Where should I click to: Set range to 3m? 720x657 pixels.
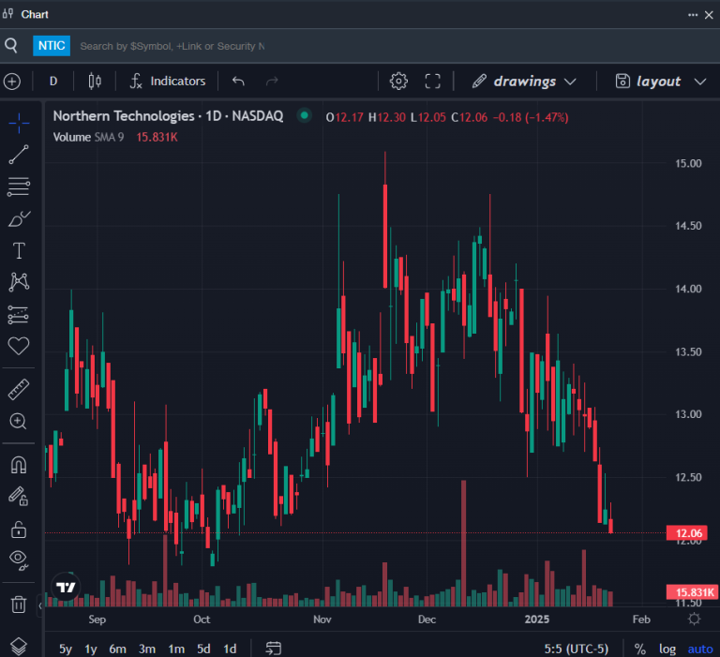[147, 649]
